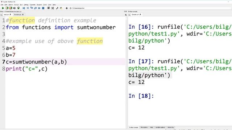The height and width of the screenshot is (130, 232).
Task: Open the Run menu
Action: pos(21,5)
